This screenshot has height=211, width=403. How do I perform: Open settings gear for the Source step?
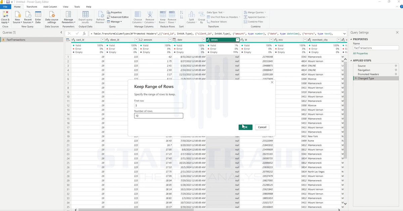[x=396, y=66]
